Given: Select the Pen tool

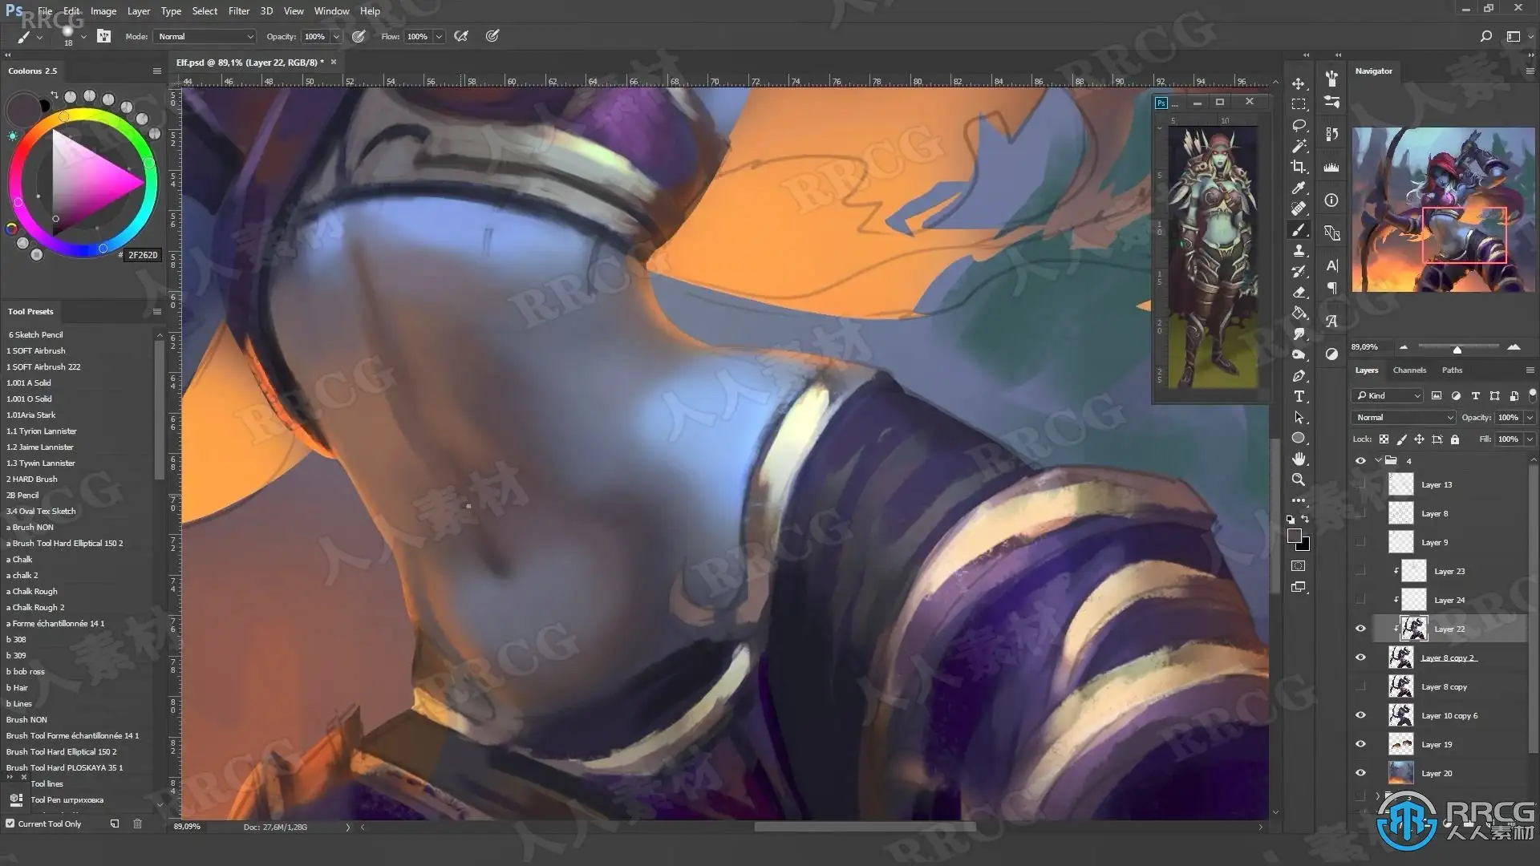Looking at the screenshot, I should tap(1299, 376).
